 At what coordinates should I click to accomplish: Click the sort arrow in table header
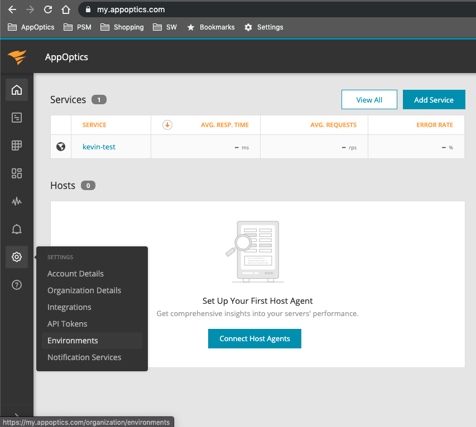tap(167, 125)
